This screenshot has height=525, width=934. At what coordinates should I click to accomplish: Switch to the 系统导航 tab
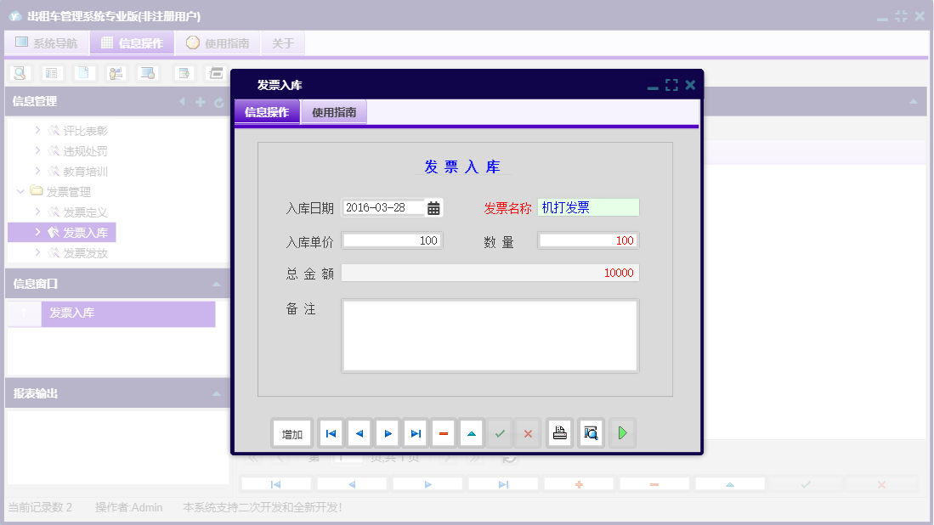click(47, 42)
